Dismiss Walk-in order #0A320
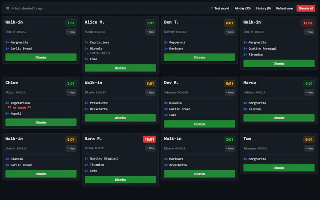 point(41,174)
